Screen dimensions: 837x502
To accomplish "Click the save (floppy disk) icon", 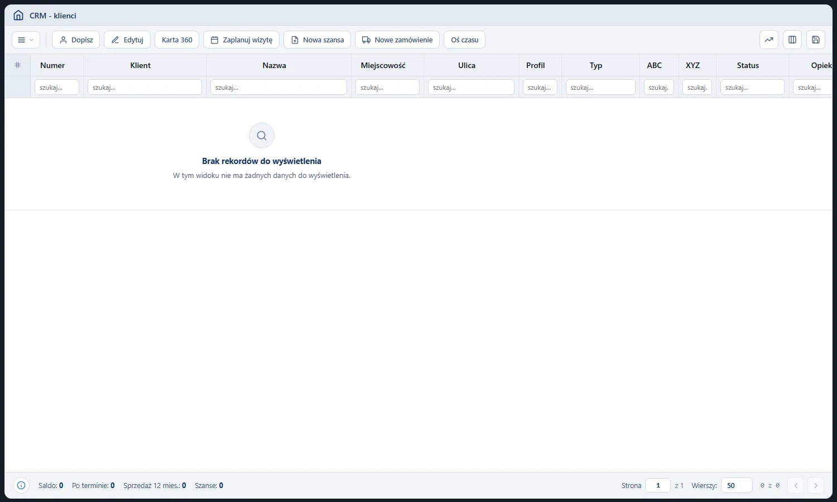I will [816, 40].
